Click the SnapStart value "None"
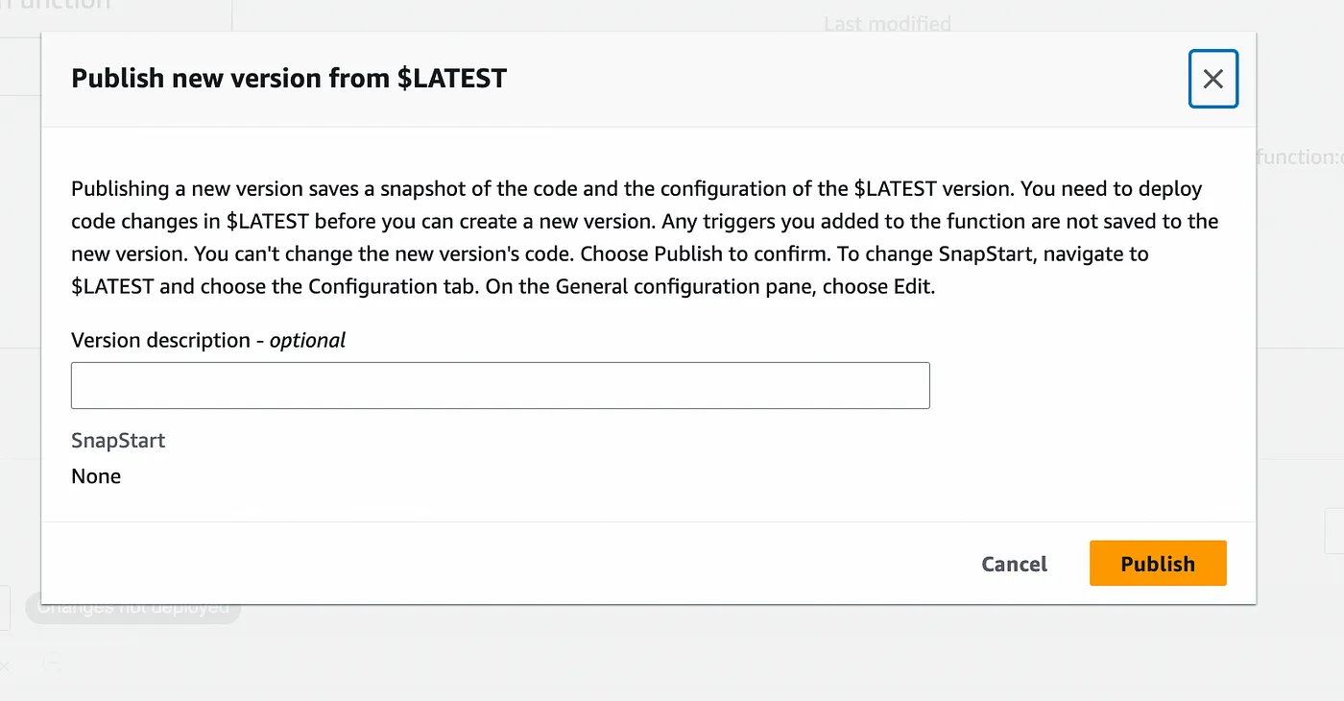The height and width of the screenshot is (701, 1344). point(96,476)
